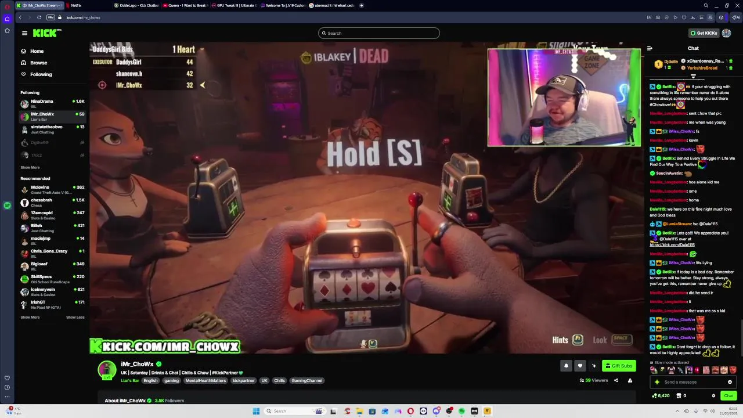Open SkillSpecs recommended channel

tap(52, 279)
